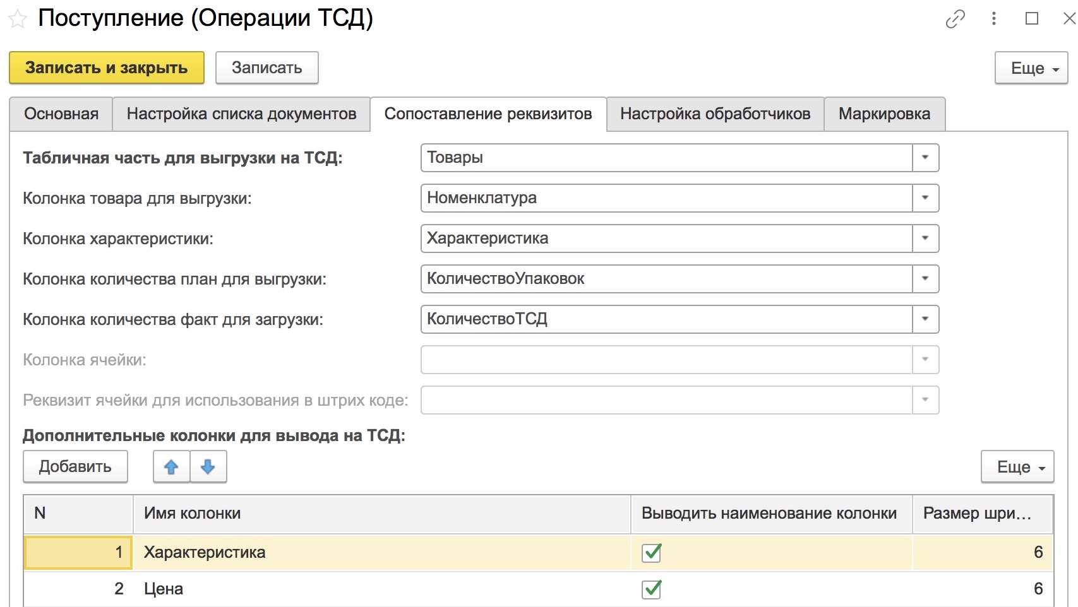Click the Записать button
Screen dimensions: 1078x607
(267, 68)
